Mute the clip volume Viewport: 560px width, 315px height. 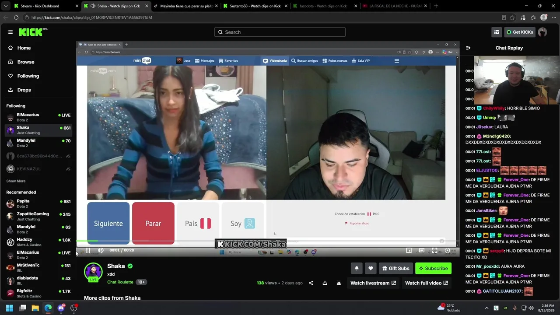pyautogui.click(x=101, y=250)
